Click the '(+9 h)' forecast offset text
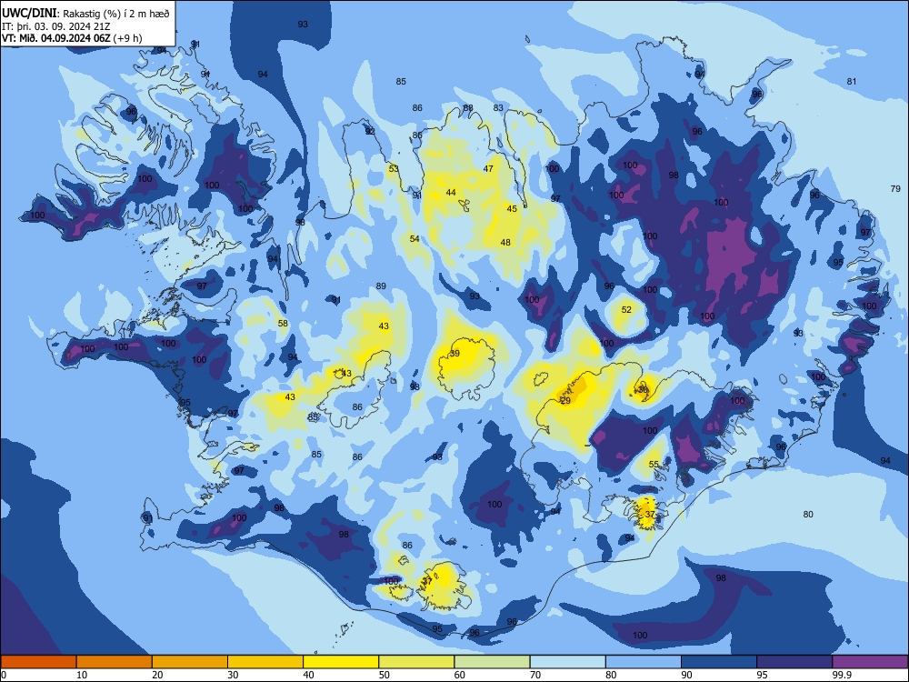Screen dimensions: 909x682 128,38
